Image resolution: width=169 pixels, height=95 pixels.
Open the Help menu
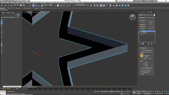point(82,3)
